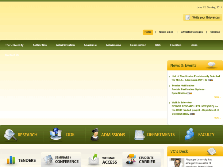The image size is (223, 167).
Task: Open the Admissions menu in green navbar
Action: pos(113,45)
